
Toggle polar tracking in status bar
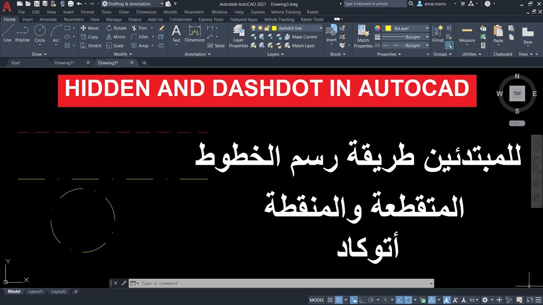pyautogui.click(x=371, y=300)
